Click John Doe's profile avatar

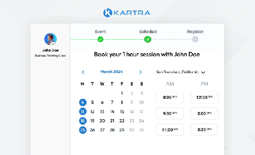tap(50, 39)
